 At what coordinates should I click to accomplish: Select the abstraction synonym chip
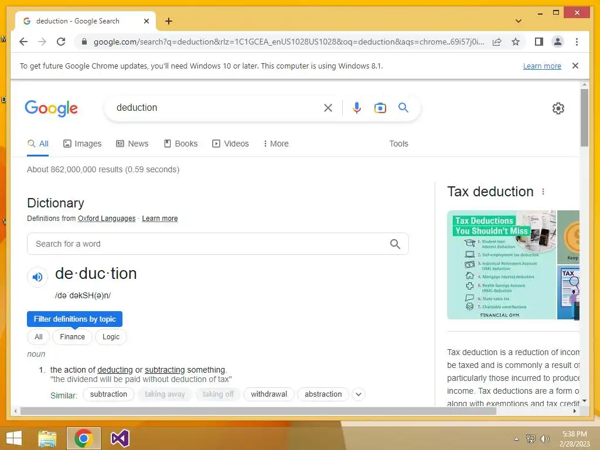point(323,394)
